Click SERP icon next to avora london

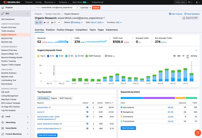point(50,107)
